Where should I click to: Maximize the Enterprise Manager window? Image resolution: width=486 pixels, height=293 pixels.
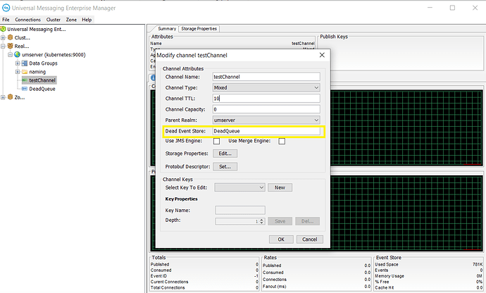coord(452,8)
